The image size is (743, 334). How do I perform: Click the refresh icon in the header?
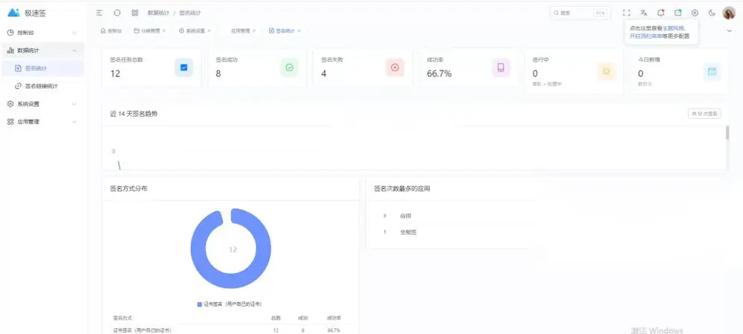[x=117, y=13]
